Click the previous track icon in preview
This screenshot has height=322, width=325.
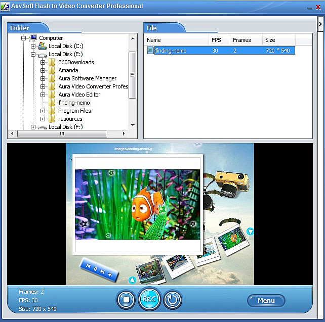88,266
